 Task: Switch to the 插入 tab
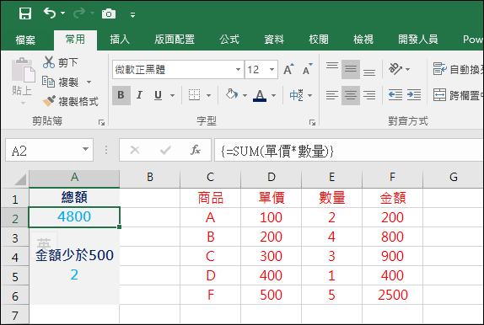[x=120, y=40]
